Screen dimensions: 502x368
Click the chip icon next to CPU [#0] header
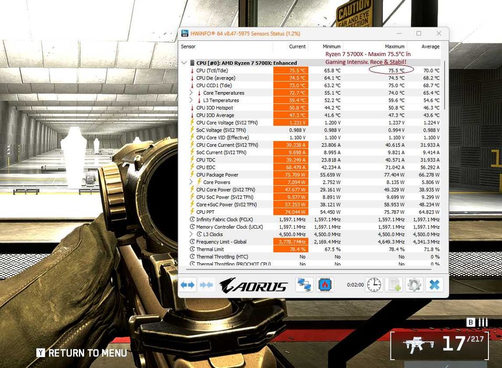tap(192, 63)
